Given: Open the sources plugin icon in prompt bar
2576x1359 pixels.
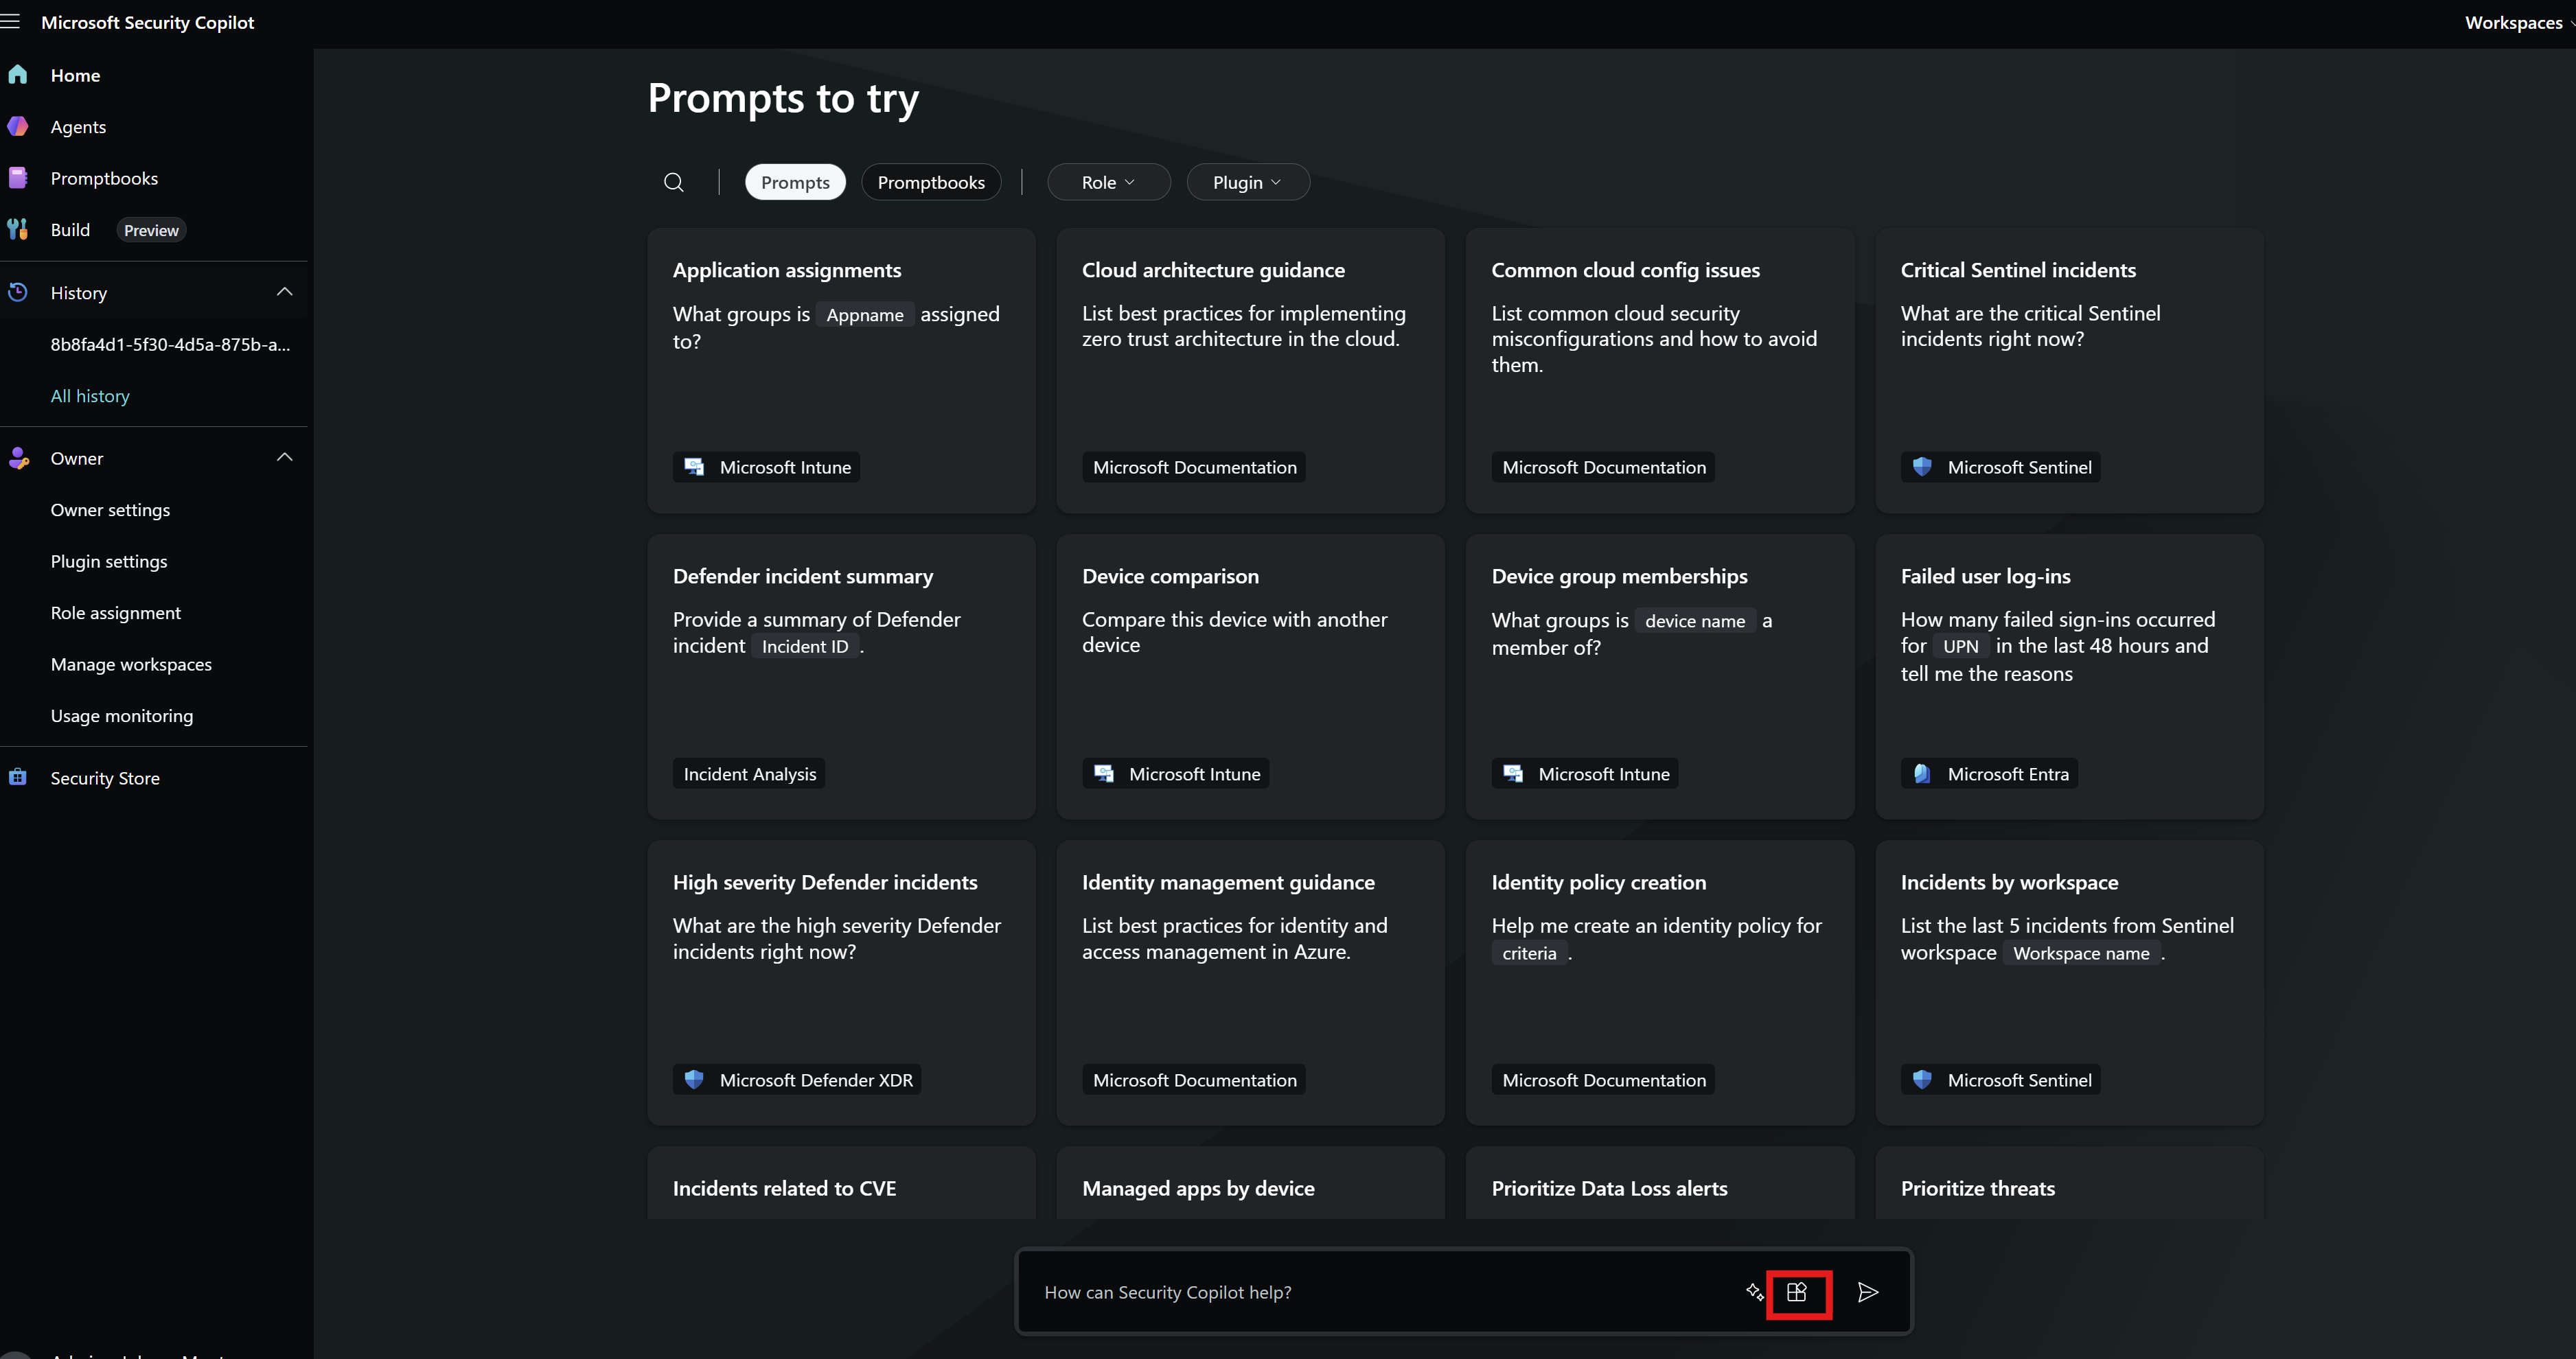Looking at the screenshot, I should [1797, 1292].
